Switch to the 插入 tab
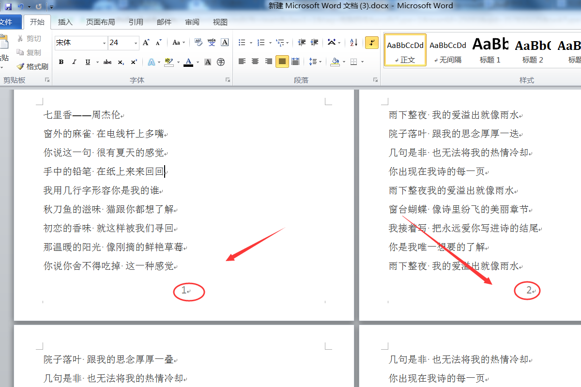This screenshot has width=581, height=387. tap(65, 22)
